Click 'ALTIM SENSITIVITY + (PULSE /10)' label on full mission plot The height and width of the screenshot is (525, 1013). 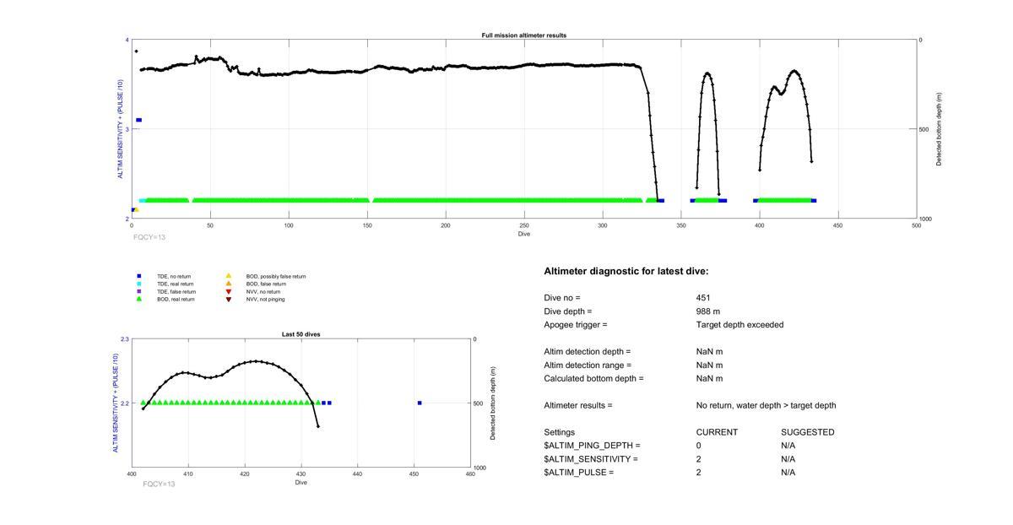coord(121,129)
